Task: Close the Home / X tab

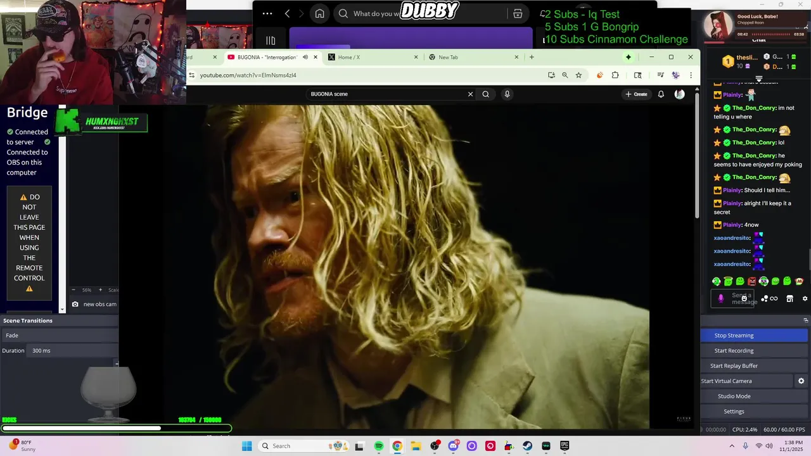Action: (416, 57)
